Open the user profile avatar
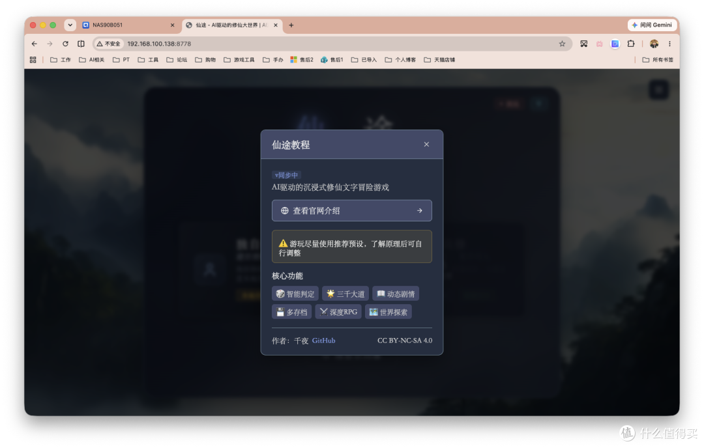This screenshot has width=704, height=448. pyautogui.click(x=654, y=44)
